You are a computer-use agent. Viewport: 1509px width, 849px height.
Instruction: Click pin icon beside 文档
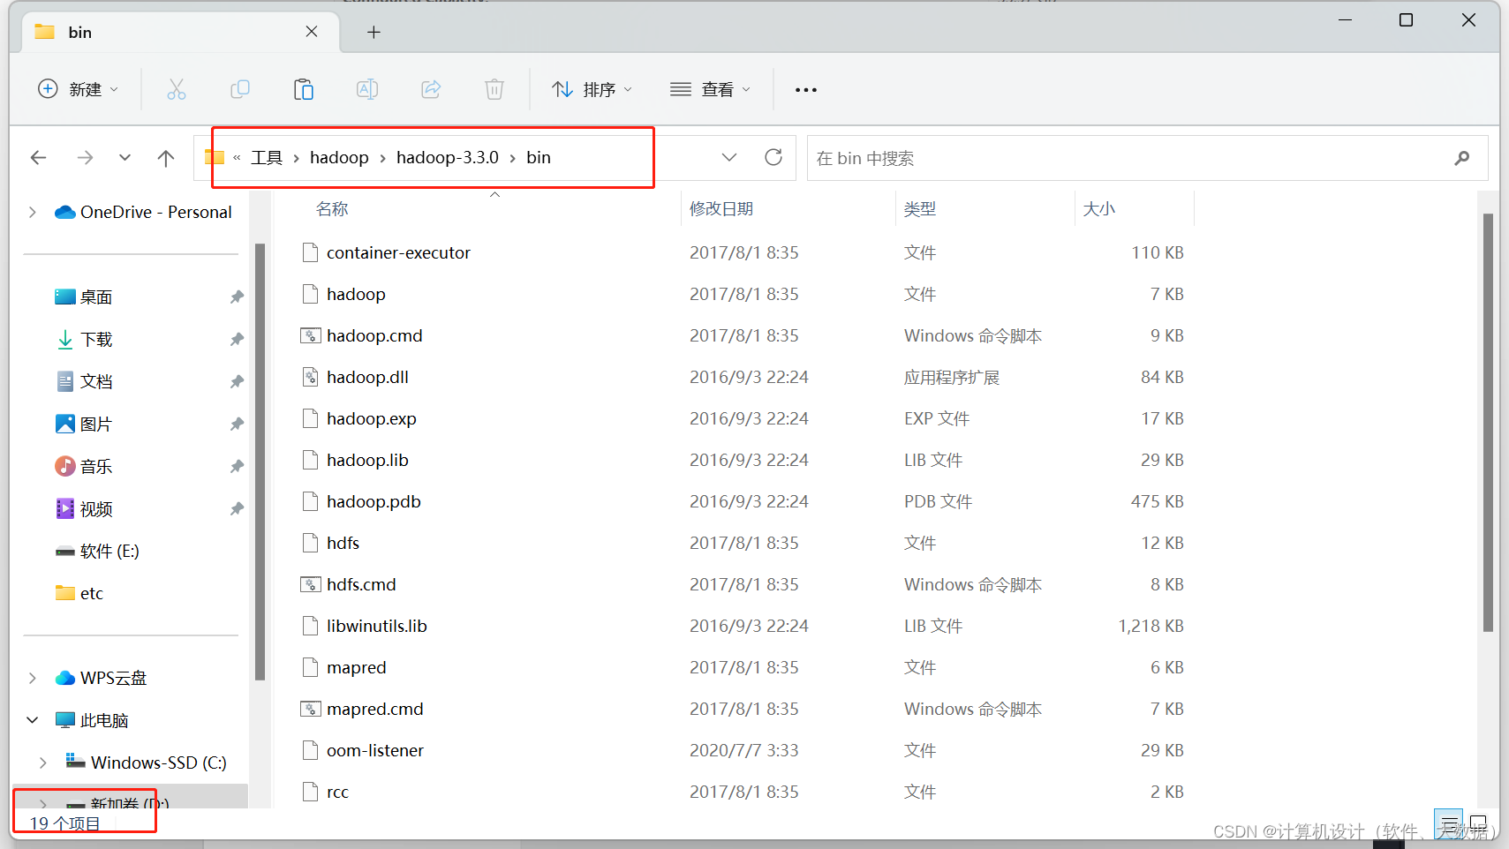click(x=237, y=382)
